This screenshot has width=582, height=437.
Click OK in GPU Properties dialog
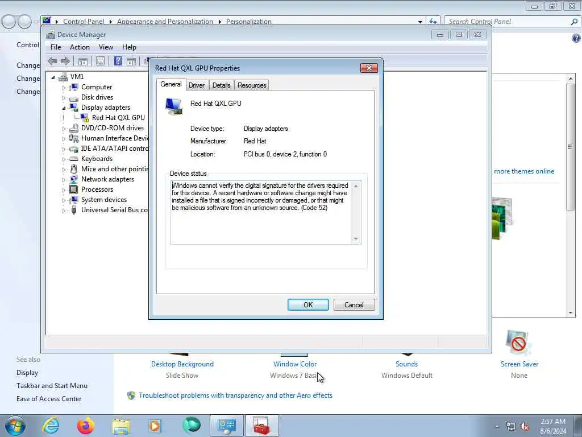308,305
